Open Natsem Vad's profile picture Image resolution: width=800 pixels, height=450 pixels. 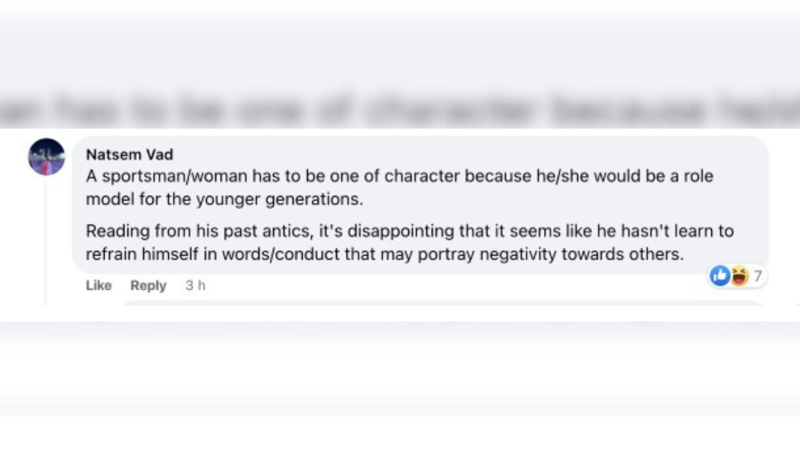pyautogui.click(x=46, y=157)
